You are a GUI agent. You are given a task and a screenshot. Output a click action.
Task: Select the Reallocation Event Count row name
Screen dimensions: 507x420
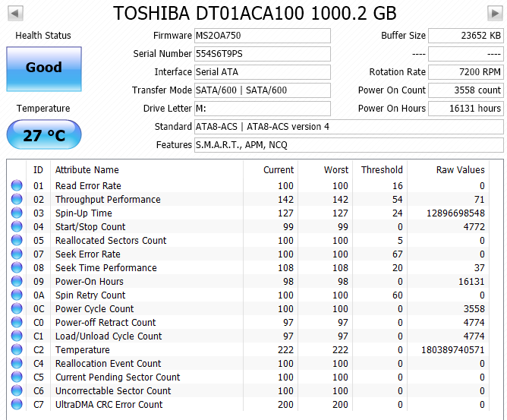click(x=109, y=363)
